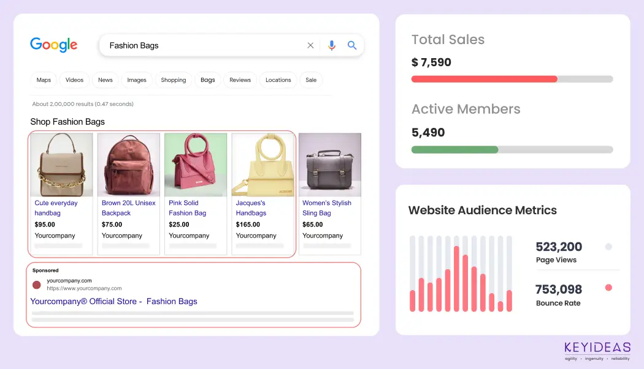Click the Google logo
This screenshot has height=369, width=644.
pos(54,45)
